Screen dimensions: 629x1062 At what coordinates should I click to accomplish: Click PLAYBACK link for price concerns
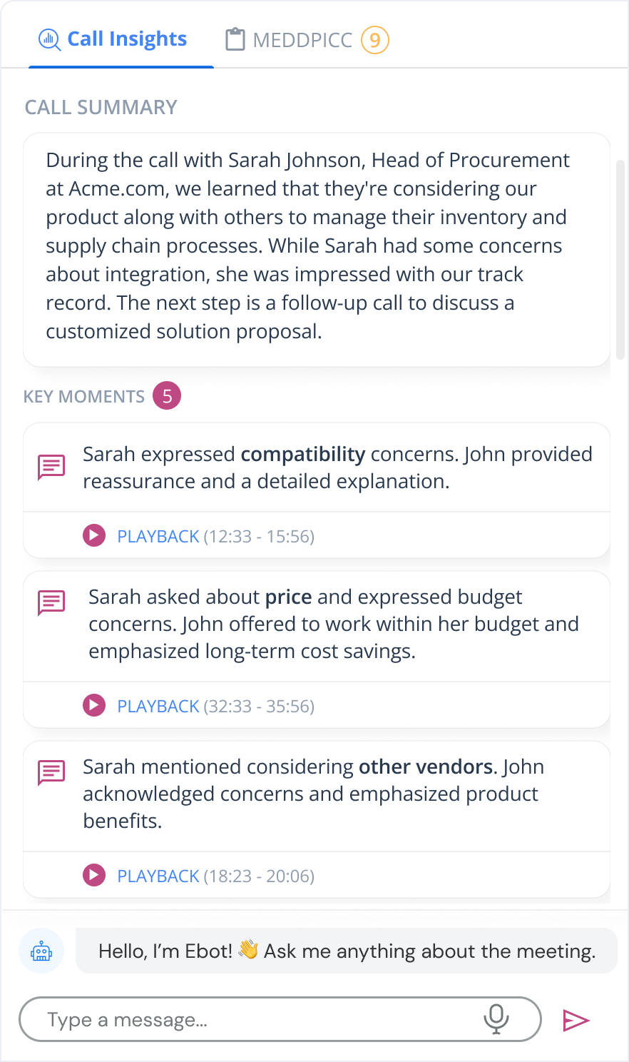158,707
